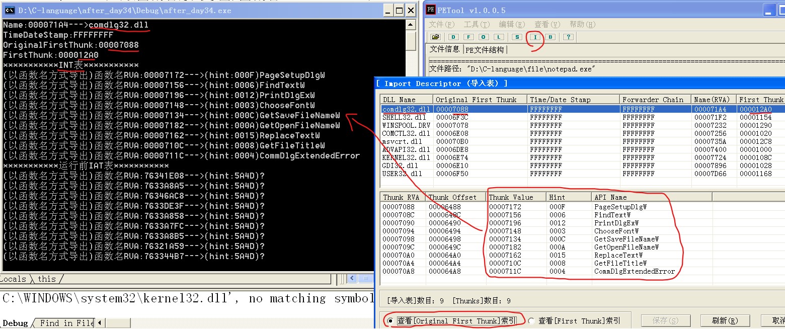Select the D (DOS header) toolbar icon
785x329 pixels.
click(454, 37)
